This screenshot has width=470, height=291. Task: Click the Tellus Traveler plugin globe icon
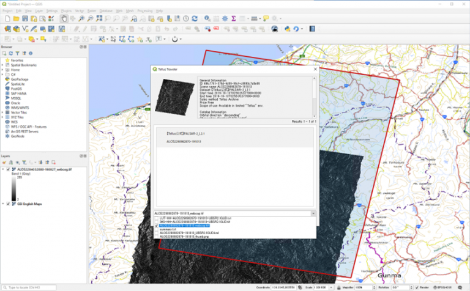[274, 29]
